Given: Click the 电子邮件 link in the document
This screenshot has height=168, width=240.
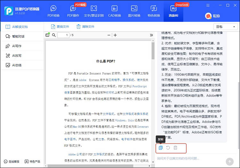Looking at the screenshot, I should coord(127,139).
